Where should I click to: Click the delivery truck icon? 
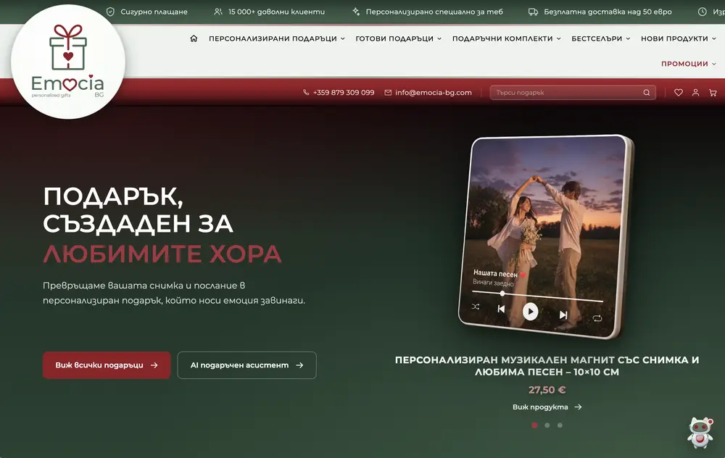[x=533, y=12]
